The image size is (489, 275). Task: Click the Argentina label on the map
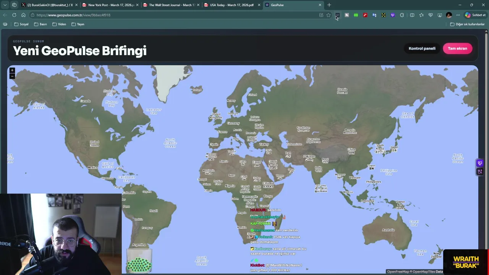point(139,244)
